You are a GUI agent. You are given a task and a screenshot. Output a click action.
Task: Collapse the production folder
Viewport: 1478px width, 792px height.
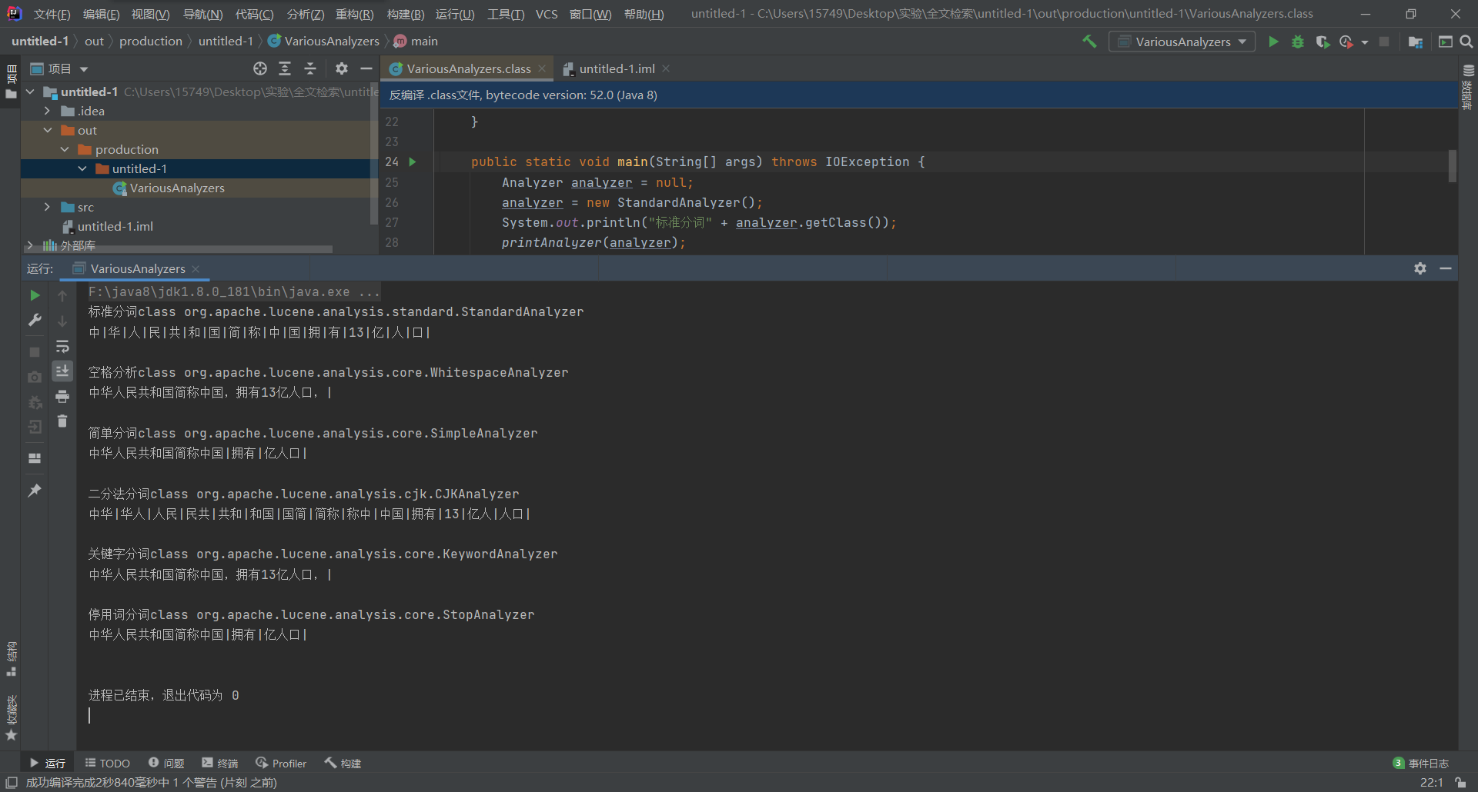(65, 149)
